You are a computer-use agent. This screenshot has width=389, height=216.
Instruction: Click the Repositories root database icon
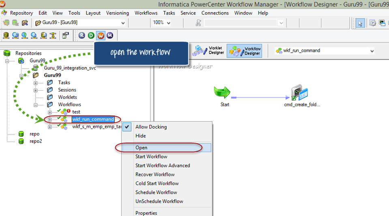coord(7,53)
